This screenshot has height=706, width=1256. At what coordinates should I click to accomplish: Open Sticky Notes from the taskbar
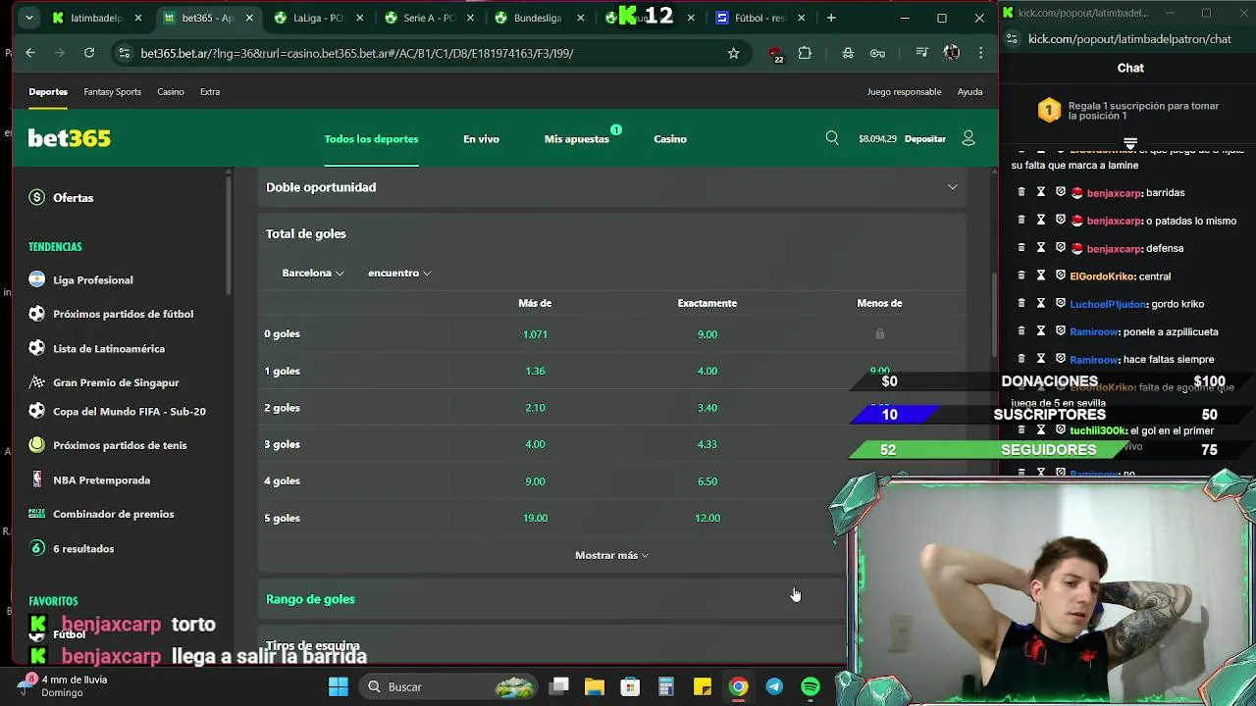[x=703, y=686]
